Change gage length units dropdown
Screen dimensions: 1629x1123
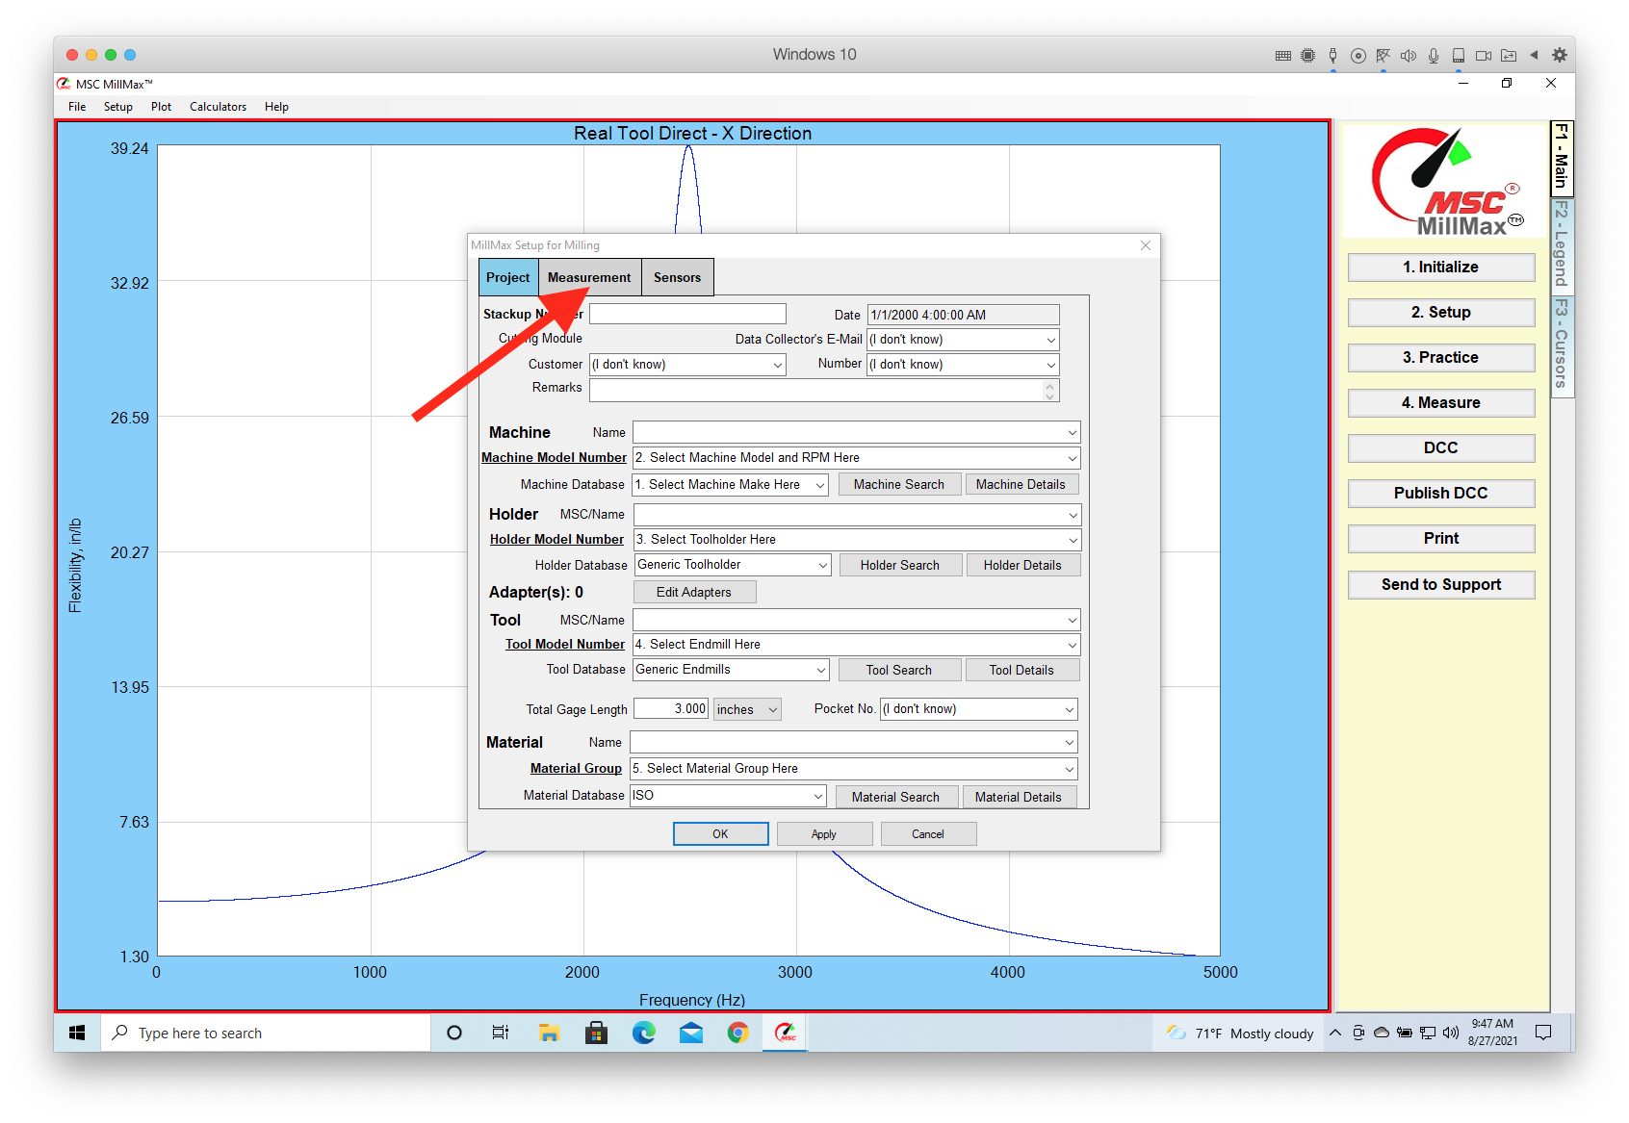pyautogui.click(x=747, y=709)
